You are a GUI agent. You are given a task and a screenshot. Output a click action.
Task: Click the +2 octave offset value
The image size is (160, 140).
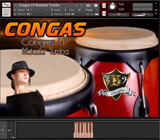(x=2, y=130)
